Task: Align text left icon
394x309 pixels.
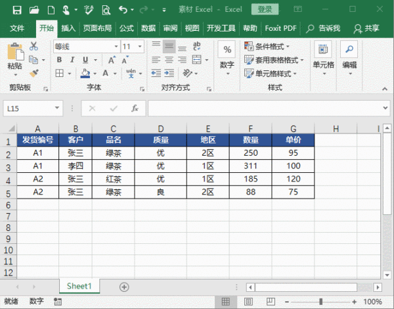Action: coord(156,60)
